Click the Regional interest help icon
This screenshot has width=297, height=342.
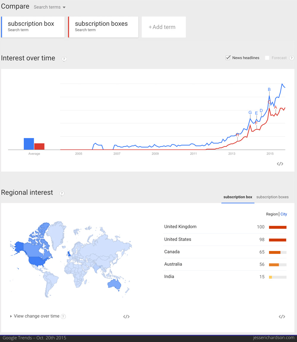point(62,193)
